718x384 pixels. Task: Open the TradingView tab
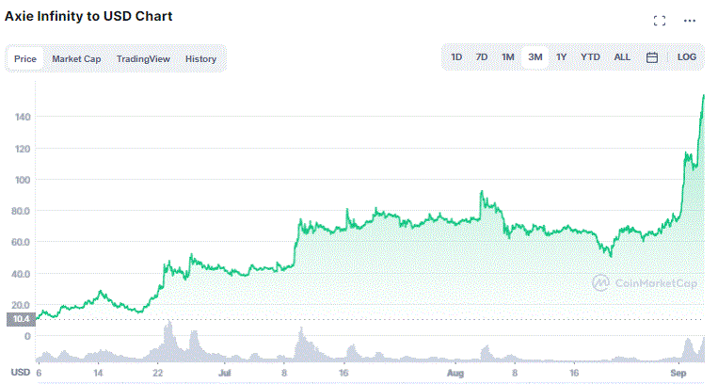coord(143,58)
